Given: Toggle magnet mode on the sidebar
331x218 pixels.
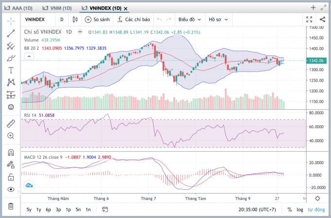Looking at the screenshot, I should (11, 152).
